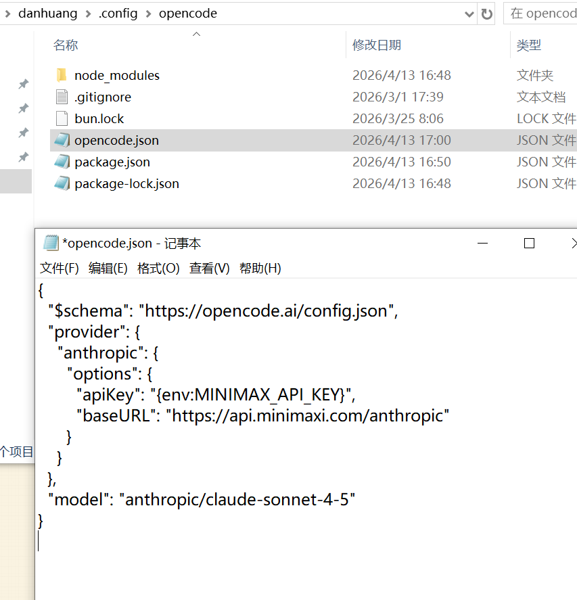This screenshot has width=577, height=600.
Task: Click date 2026/4/13 17:00 of opencode.json
Action: (x=402, y=141)
